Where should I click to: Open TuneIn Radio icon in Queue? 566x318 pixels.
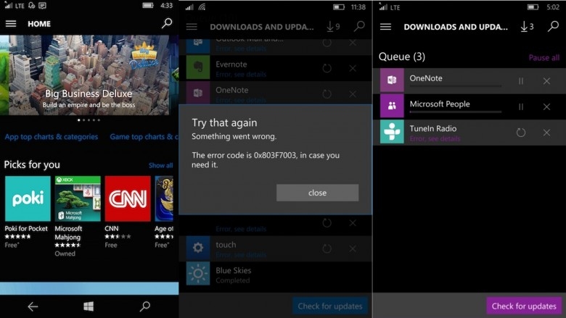392,132
